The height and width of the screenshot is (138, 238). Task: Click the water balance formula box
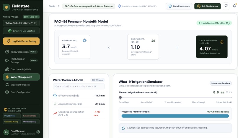click(x=79, y=87)
